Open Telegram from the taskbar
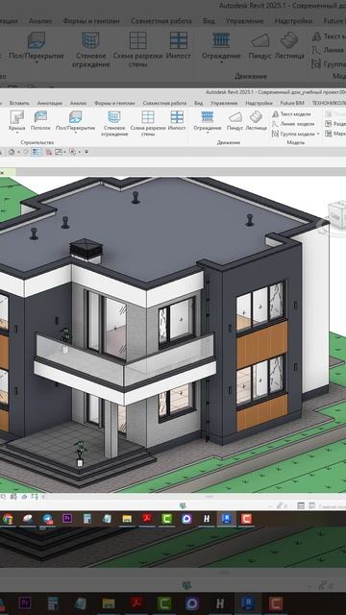346x615 pixels. pos(48,519)
